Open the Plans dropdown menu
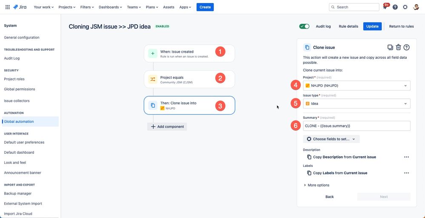425x218 pixels. point(152,7)
